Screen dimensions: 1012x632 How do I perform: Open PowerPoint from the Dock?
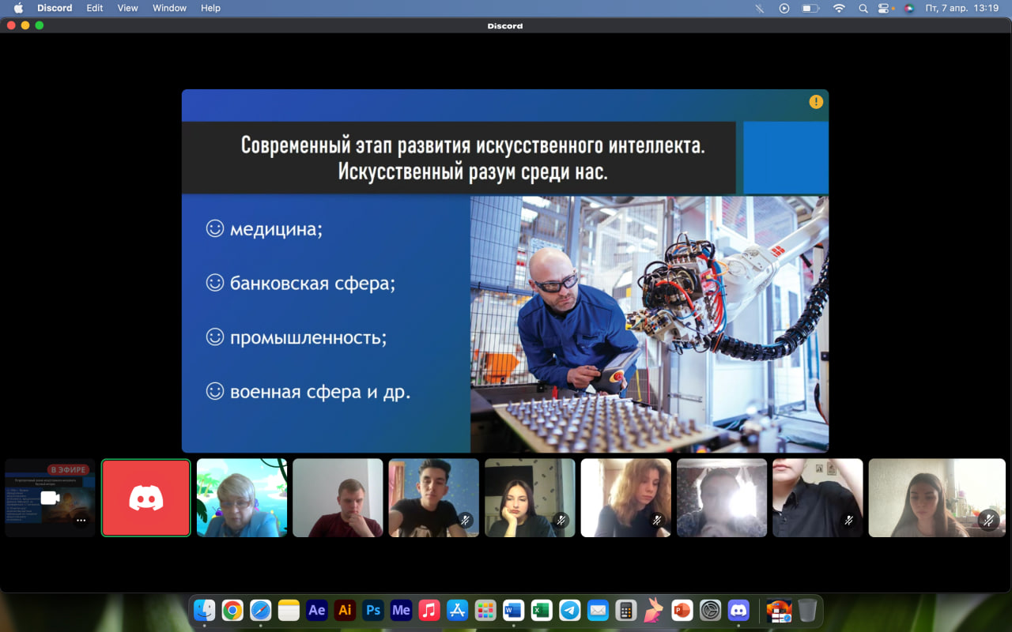click(x=682, y=610)
